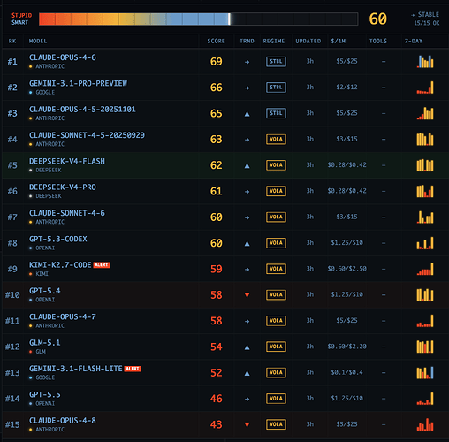449x442 pixels.
Task: Click the 7-day sparkline for DEEPSEEK-V4-FLASH
Action: [x=425, y=165]
